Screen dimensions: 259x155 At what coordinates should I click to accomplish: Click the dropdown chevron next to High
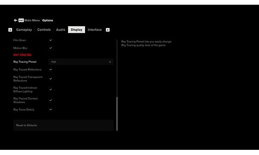click(110, 62)
